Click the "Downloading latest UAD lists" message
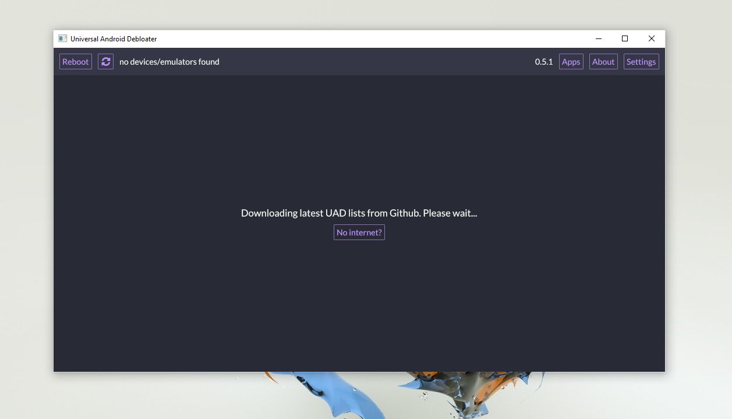 (x=359, y=213)
